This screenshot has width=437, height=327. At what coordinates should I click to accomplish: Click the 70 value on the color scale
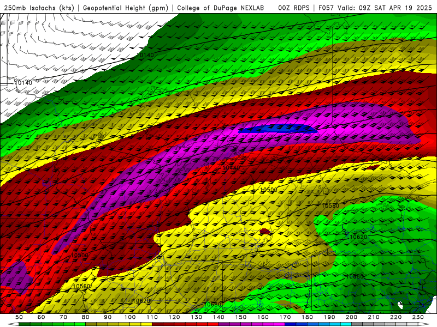(x=63, y=317)
